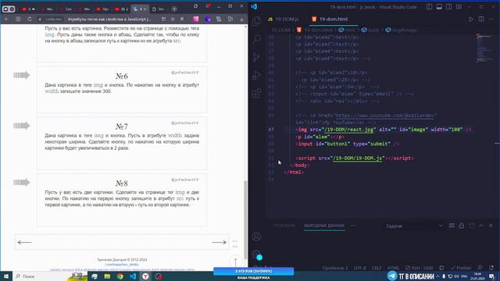Open Yandex Browser from the taskbar

pyautogui.click(x=145, y=276)
